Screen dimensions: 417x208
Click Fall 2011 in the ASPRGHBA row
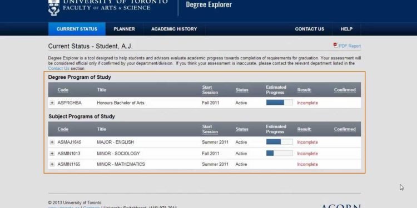[x=211, y=103]
